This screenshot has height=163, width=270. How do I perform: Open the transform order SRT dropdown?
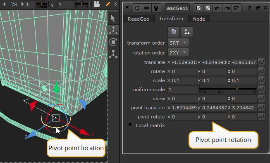pyautogui.click(x=178, y=43)
